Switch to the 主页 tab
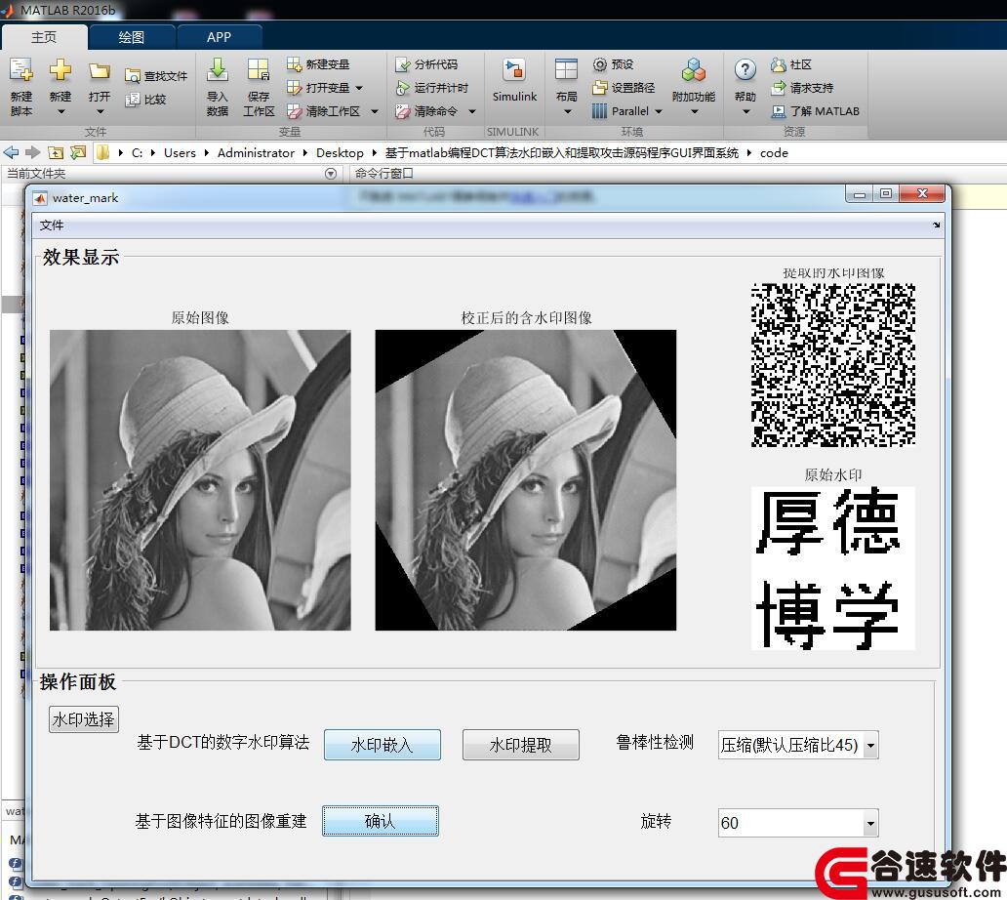Viewport: 1007px width, 900px height. 44,37
